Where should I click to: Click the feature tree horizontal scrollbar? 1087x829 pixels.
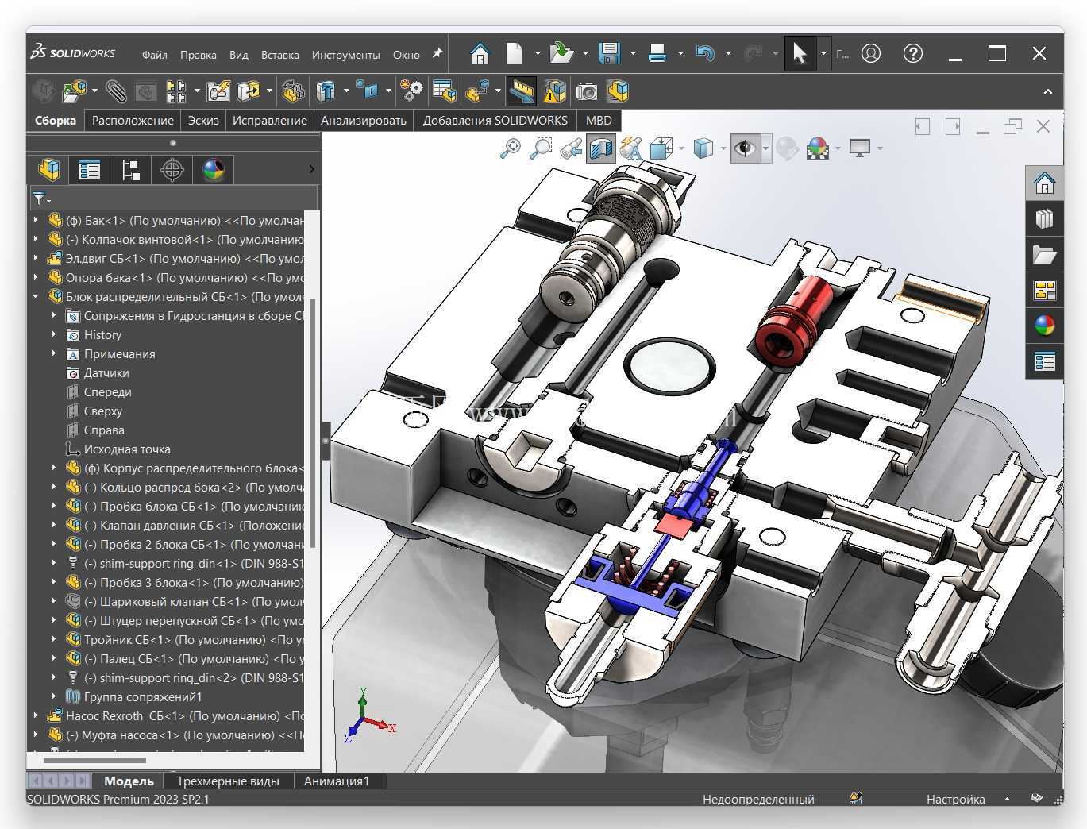95,761
